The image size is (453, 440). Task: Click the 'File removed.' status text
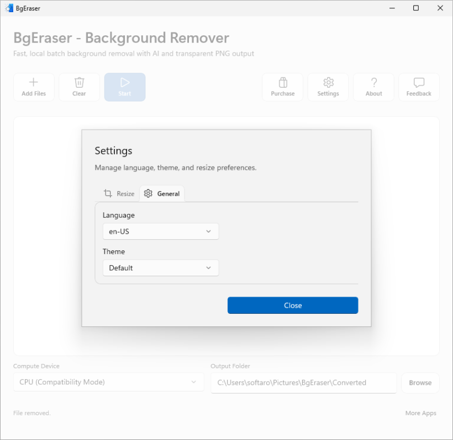pyautogui.click(x=32, y=413)
